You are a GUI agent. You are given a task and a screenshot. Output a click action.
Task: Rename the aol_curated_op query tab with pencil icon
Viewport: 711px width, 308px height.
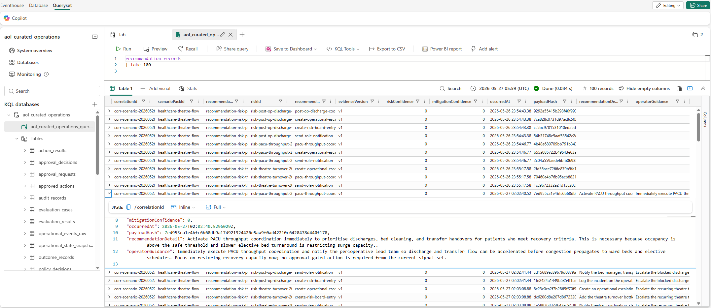pyautogui.click(x=223, y=35)
